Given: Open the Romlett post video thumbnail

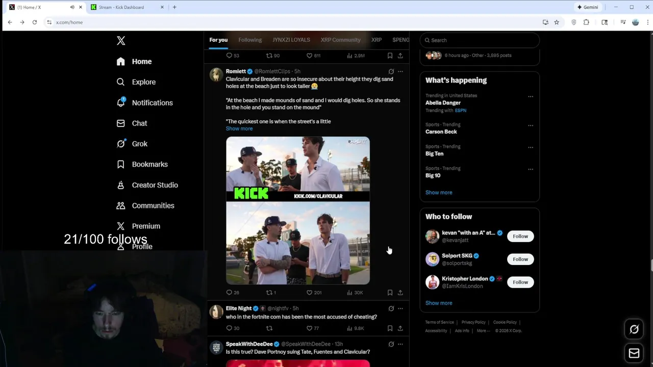Looking at the screenshot, I should click(298, 211).
